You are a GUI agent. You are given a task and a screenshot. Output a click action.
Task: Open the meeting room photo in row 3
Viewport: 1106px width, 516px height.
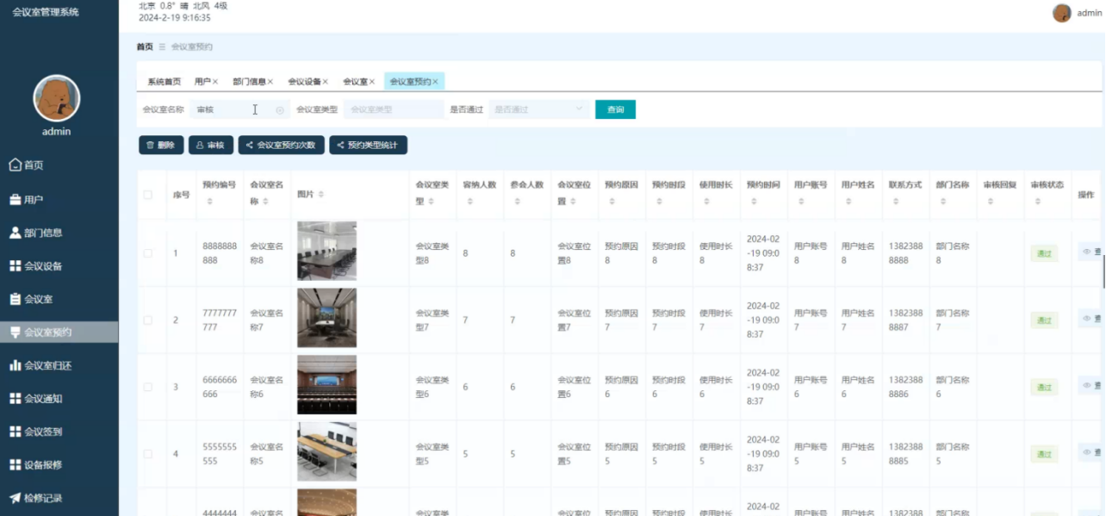[x=326, y=385]
